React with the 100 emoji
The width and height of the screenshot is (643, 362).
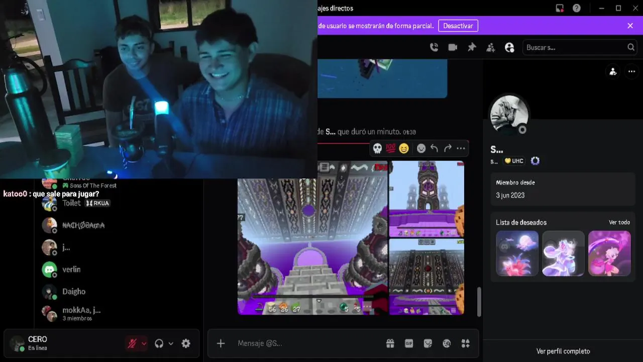pos(391,148)
